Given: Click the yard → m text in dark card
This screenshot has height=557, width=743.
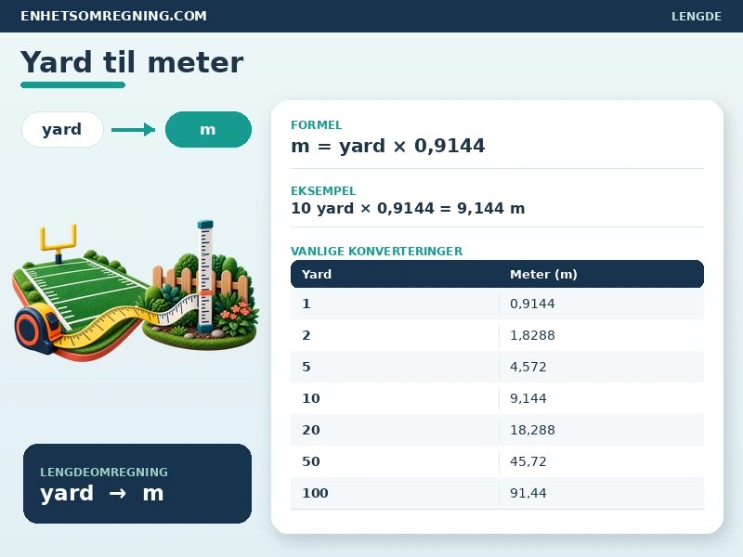Looking at the screenshot, I should tap(102, 493).
